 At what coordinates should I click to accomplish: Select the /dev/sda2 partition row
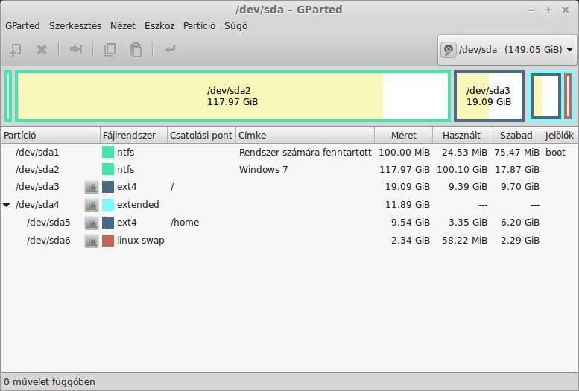[x=289, y=170]
